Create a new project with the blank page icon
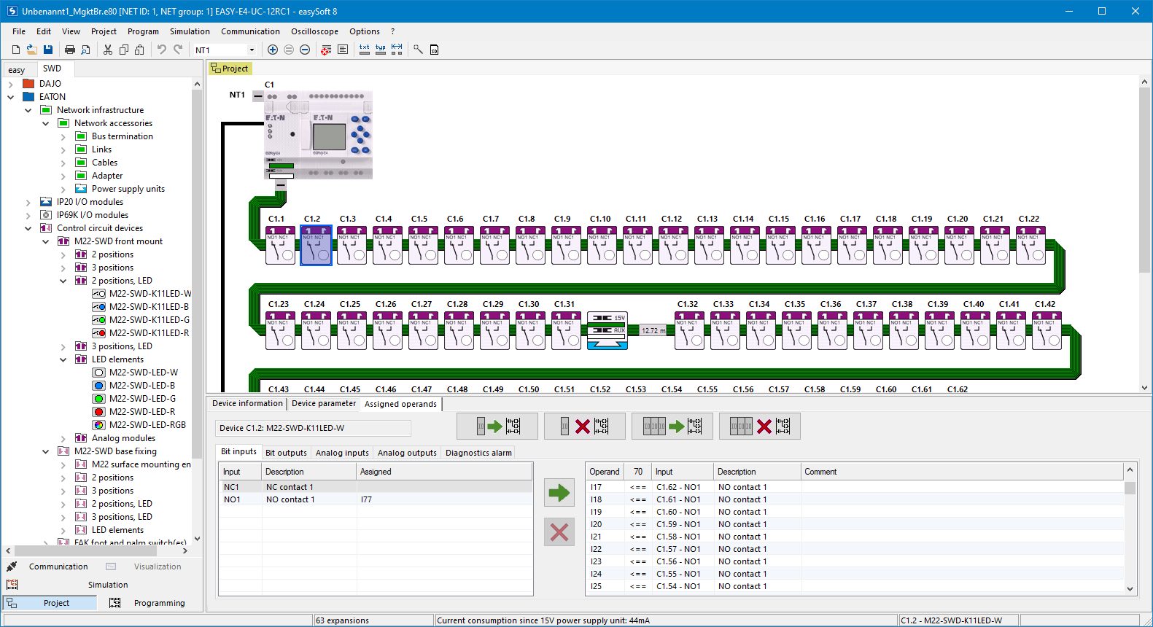 click(16, 50)
